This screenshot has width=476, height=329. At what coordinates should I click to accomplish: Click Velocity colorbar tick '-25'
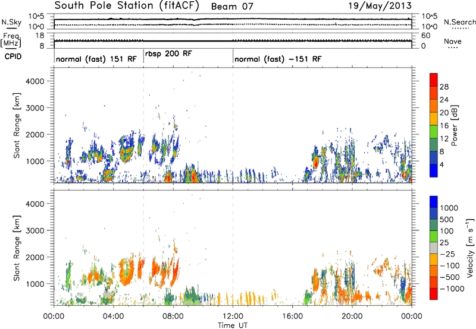[447, 254]
